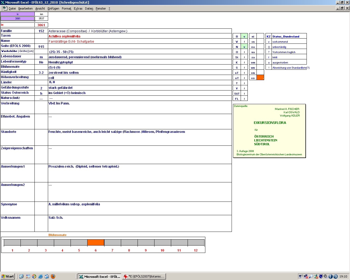Viewport: 350px width, 280px height.
Task: Click month 7 gray block in bloom bar
Action: [x=112, y=243]
